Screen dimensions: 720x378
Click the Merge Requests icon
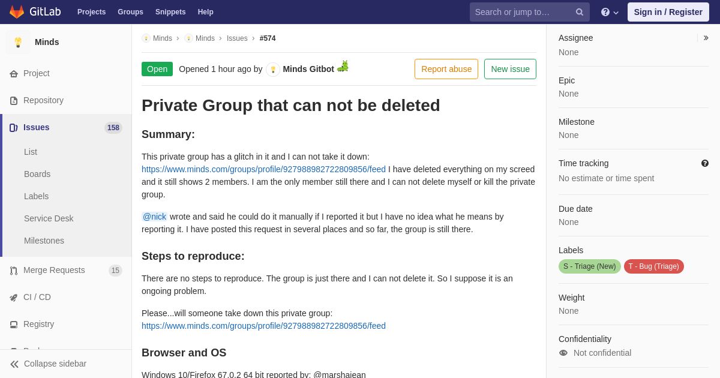[x=14, y=271]
